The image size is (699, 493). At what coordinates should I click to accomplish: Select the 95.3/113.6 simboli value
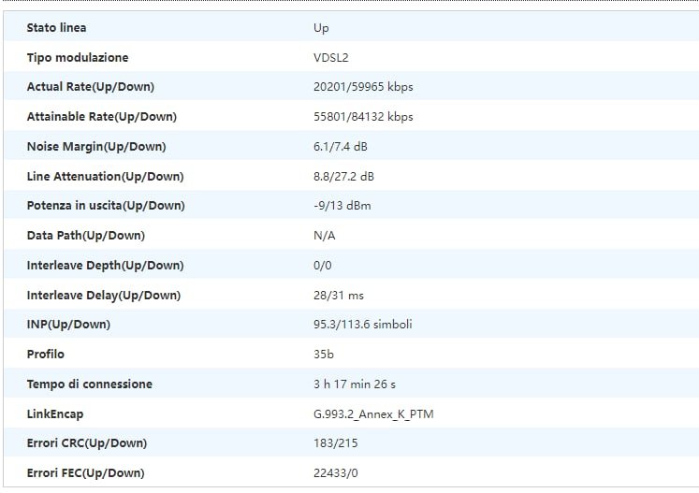pos(362,325)
